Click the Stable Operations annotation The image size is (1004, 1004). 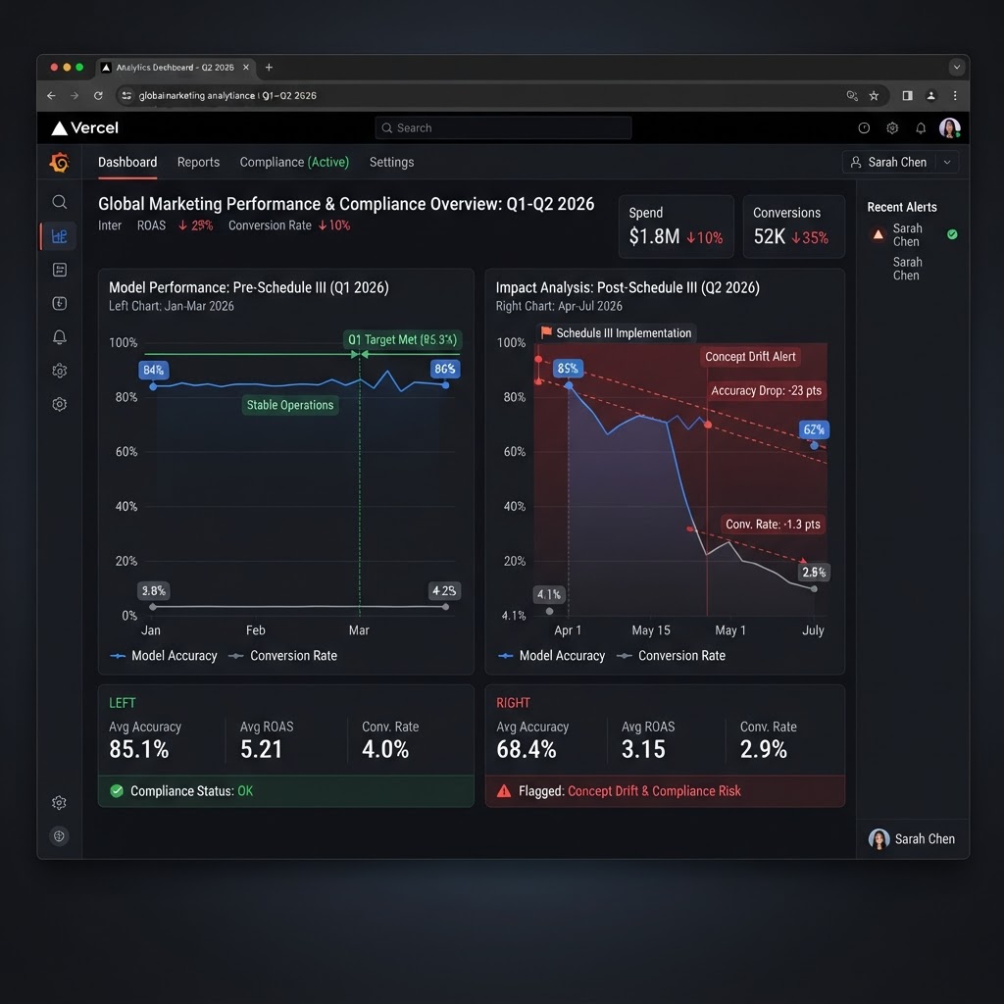point(290,405)
